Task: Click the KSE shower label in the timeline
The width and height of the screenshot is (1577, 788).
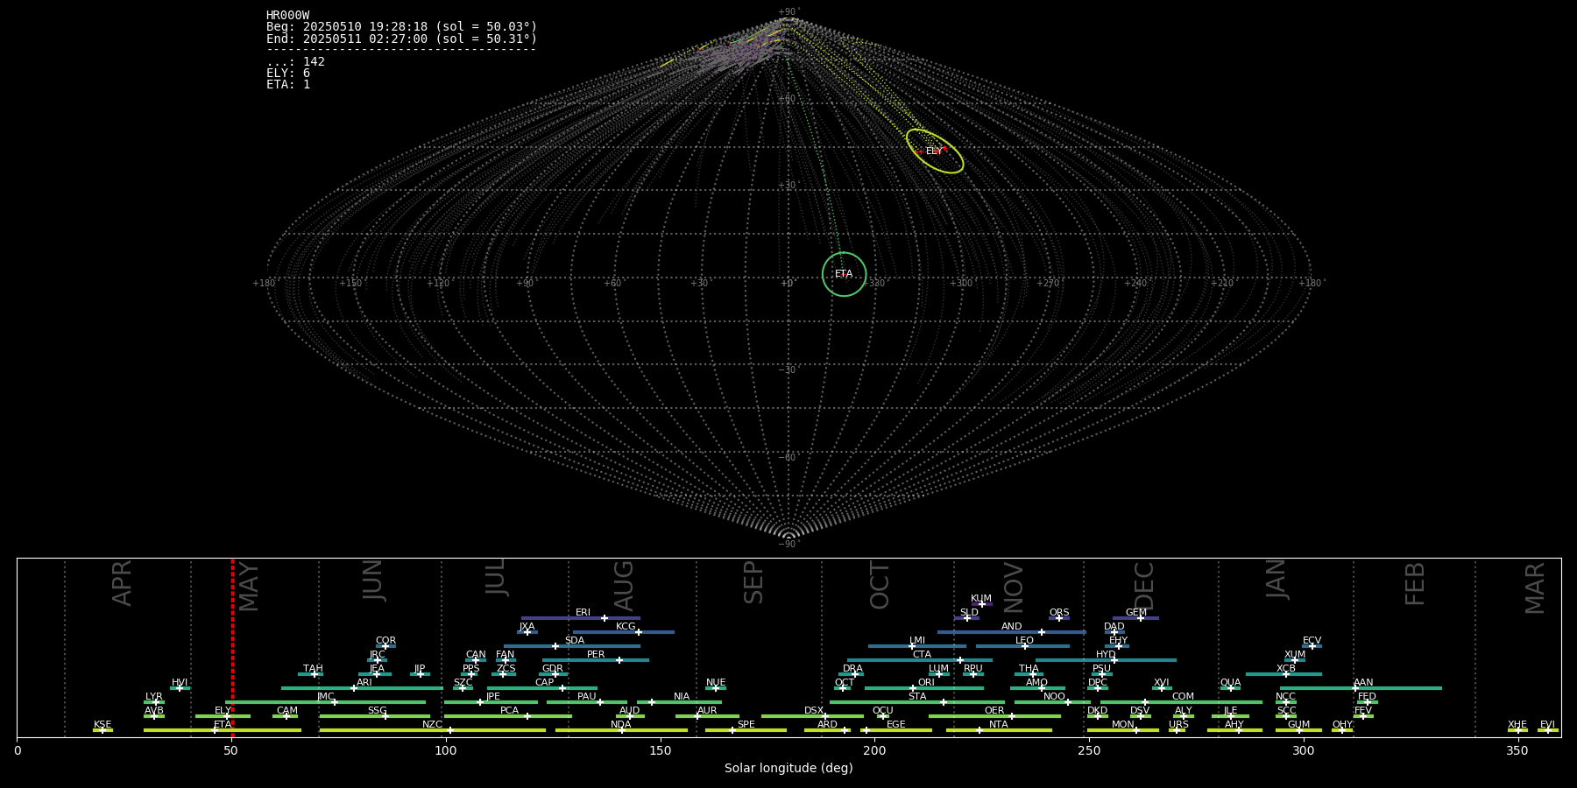Action: coord(103,725)
